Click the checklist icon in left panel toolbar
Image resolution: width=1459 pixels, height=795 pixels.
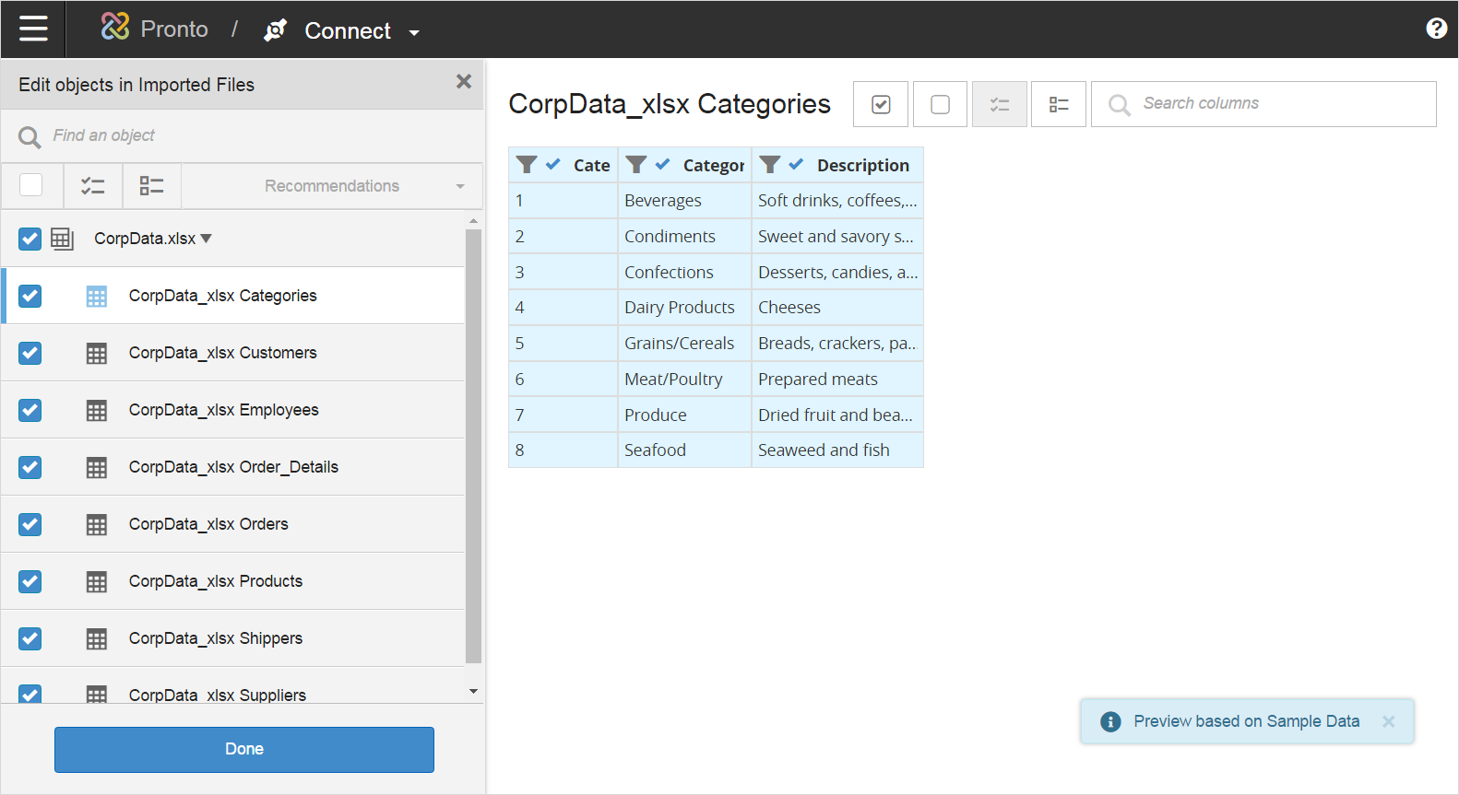(x=93, y=186)
